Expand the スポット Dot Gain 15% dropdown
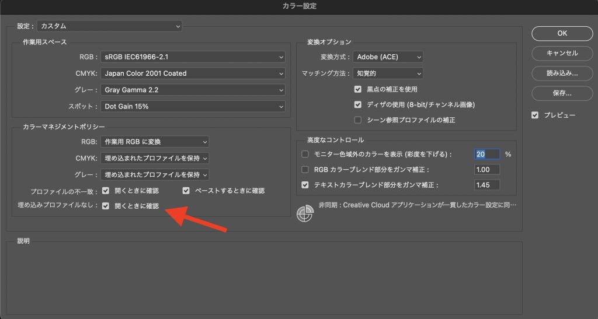The image size is (598, 319). pos(193,107)
